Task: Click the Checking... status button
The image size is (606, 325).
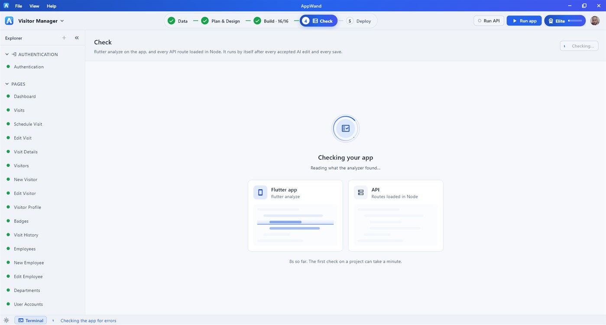Action: (x=579, y=46)
